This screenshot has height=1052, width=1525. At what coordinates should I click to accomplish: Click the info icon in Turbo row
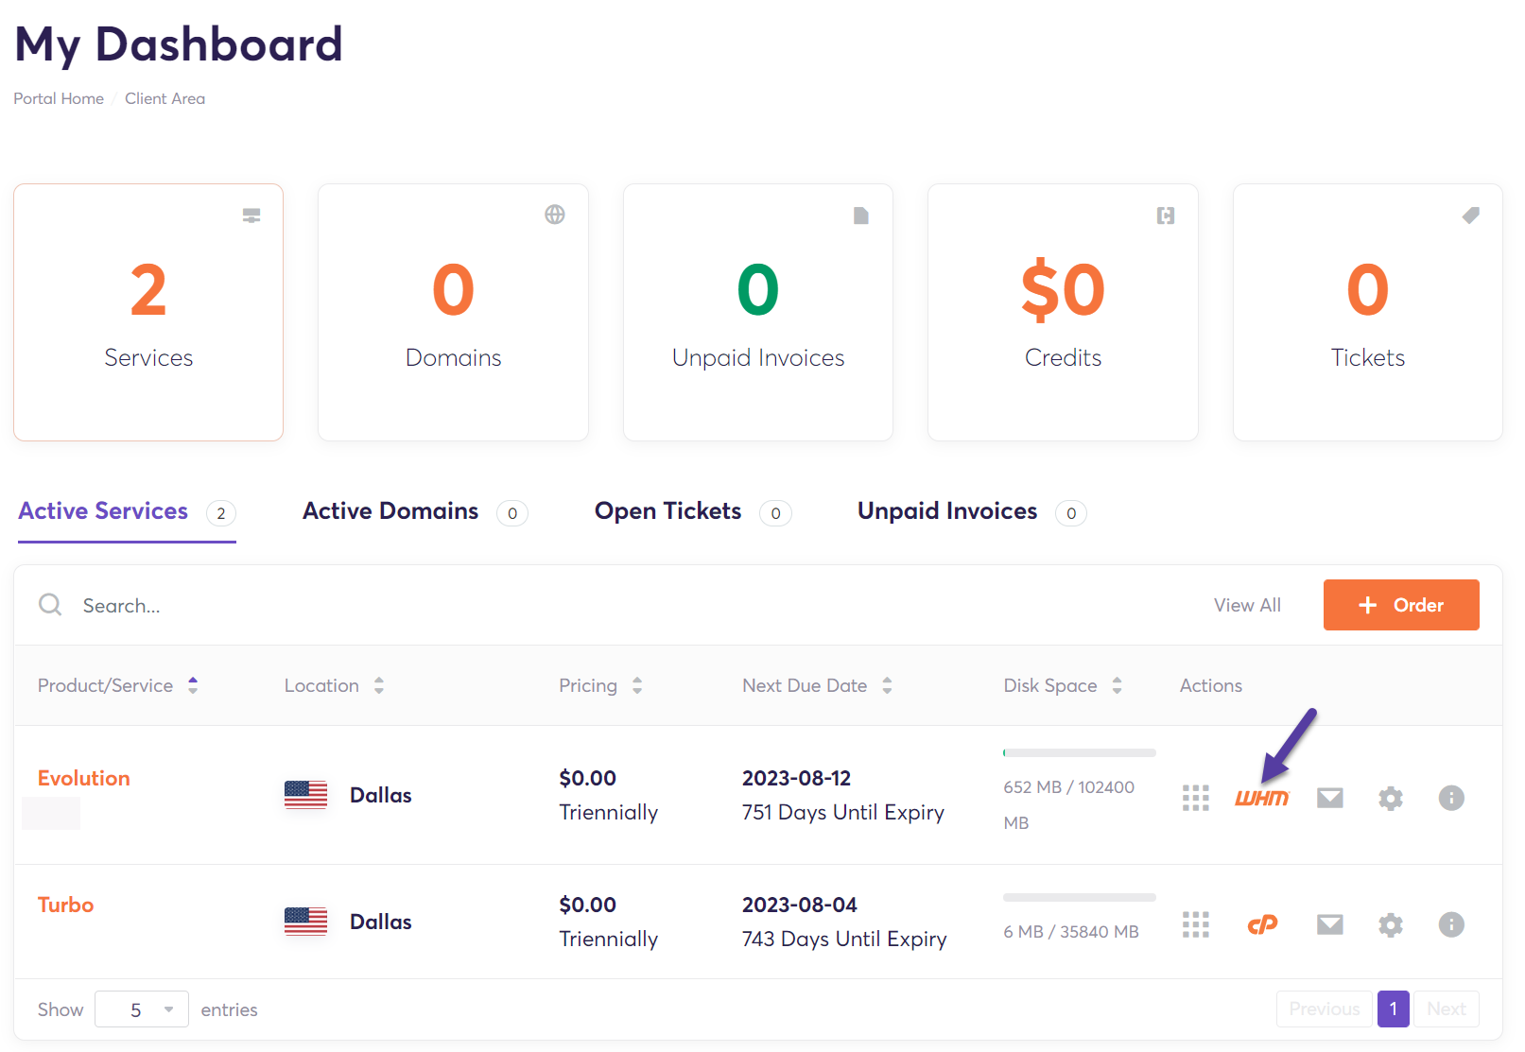[x=1450, y=924]
